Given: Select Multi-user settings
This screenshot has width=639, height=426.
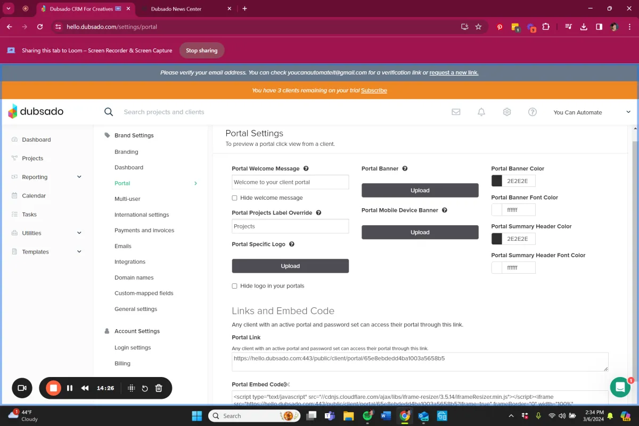Looking at the screenshot, I should point(127,199).
